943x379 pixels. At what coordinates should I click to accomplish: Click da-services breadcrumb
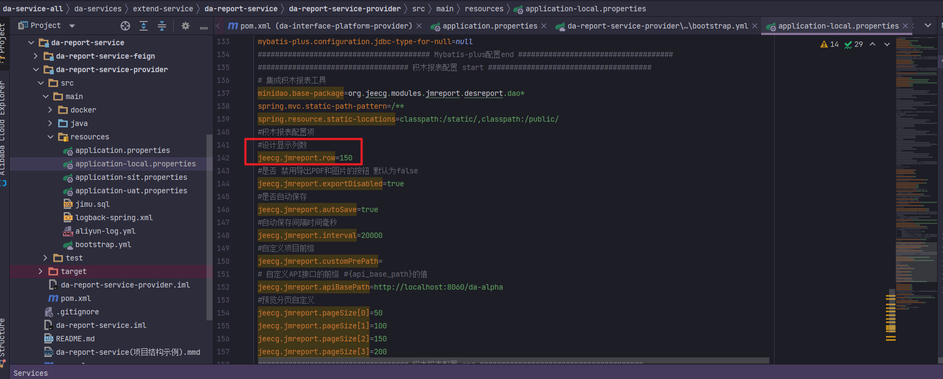(x=98, y=9)
